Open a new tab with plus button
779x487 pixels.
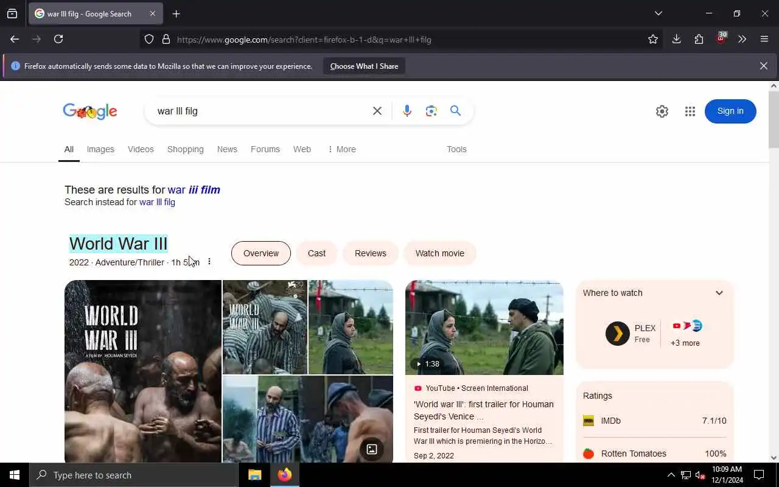(x=176, y=13)
